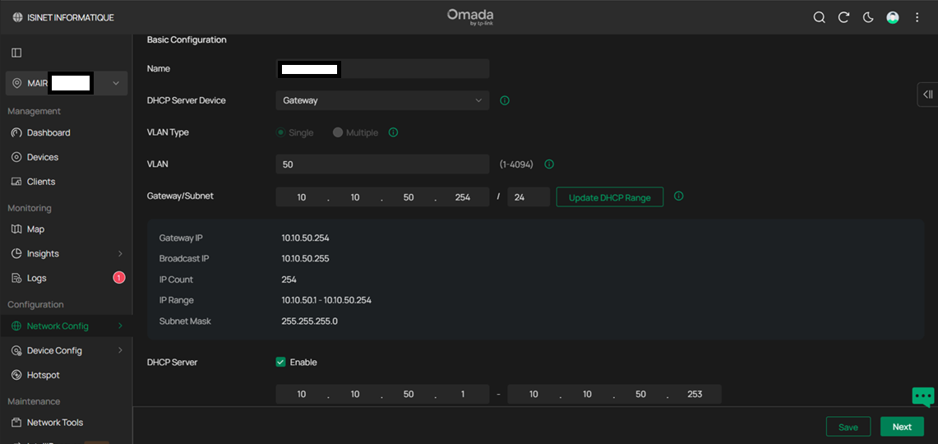Open the site selector dropdown chevron
This screenshot has width=938, height=444.
tap(116, 83)
